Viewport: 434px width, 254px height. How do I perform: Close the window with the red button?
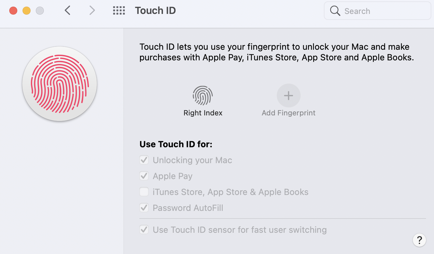(x=13, y=11)
